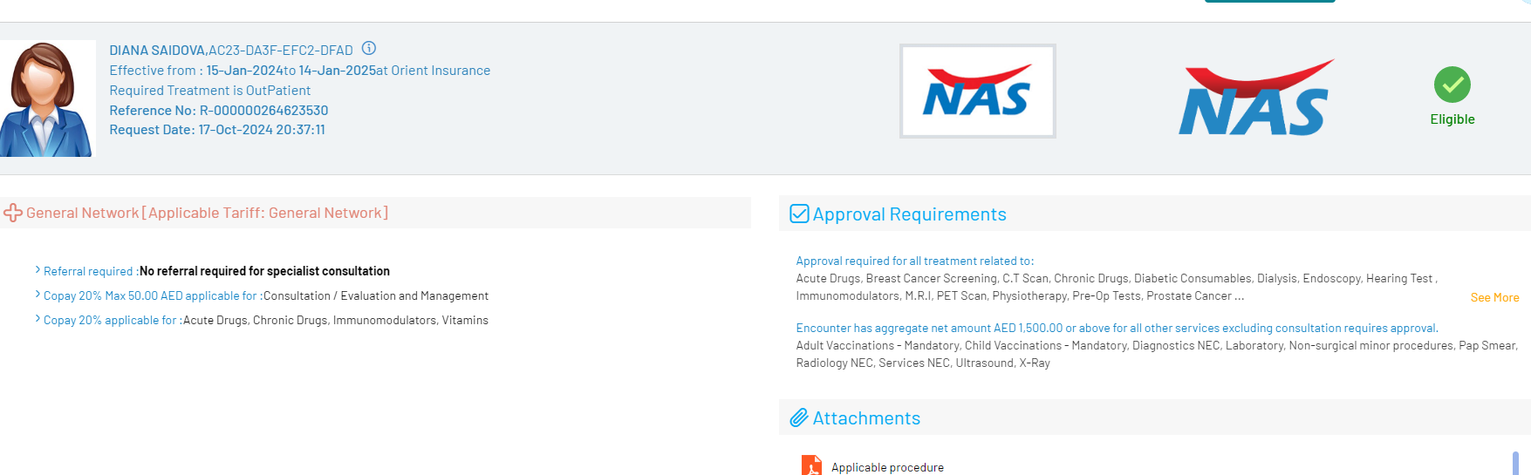
Task: Expand the Copay 20% applicable for chevron
Action: pos(38,319)
